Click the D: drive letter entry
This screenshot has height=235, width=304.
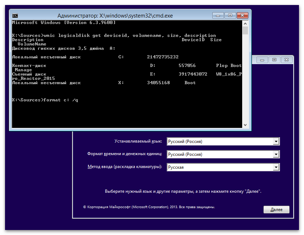(x=153, y=66)
